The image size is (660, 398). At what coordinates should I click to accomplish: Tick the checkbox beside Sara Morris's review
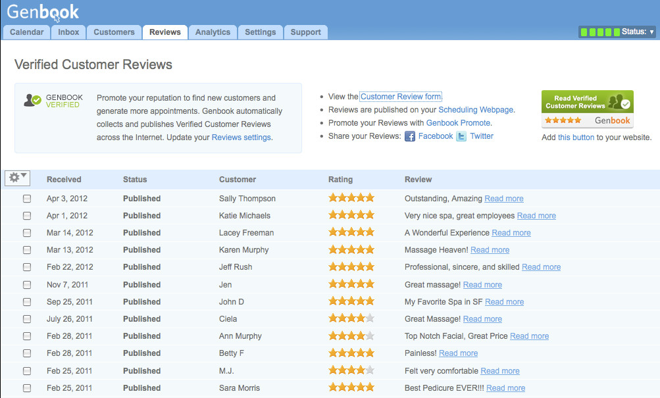coord(27,387)
